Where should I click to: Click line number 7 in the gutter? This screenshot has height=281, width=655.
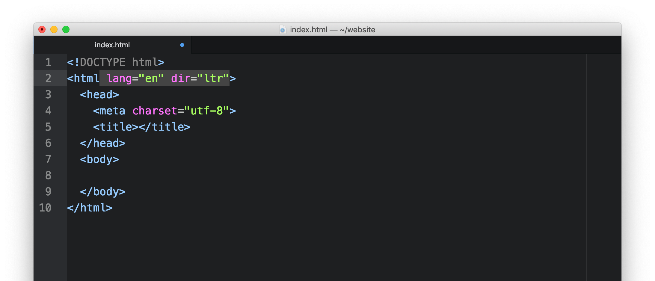tap(48, 159)
